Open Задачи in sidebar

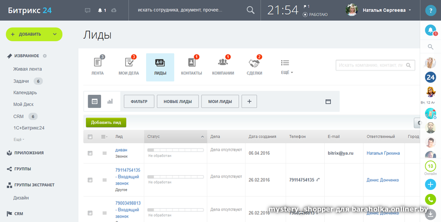coord(21,81)
